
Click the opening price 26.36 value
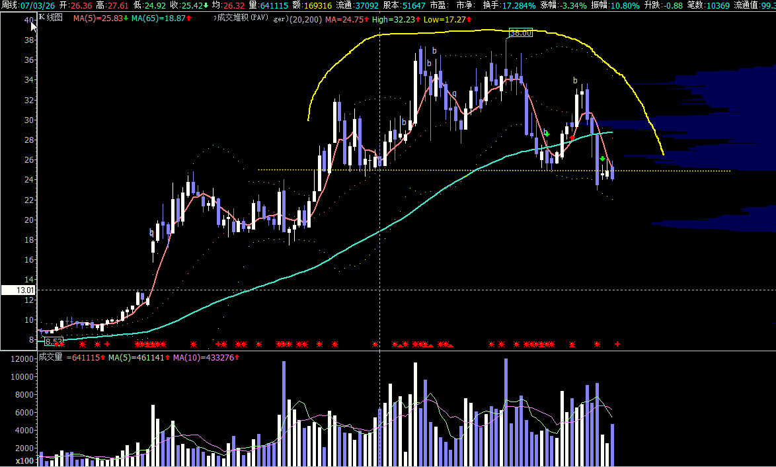pos(81,5)
